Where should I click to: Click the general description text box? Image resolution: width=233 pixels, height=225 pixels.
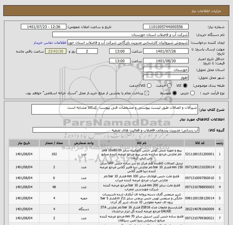pyautogui.click(x=115, y=109)
